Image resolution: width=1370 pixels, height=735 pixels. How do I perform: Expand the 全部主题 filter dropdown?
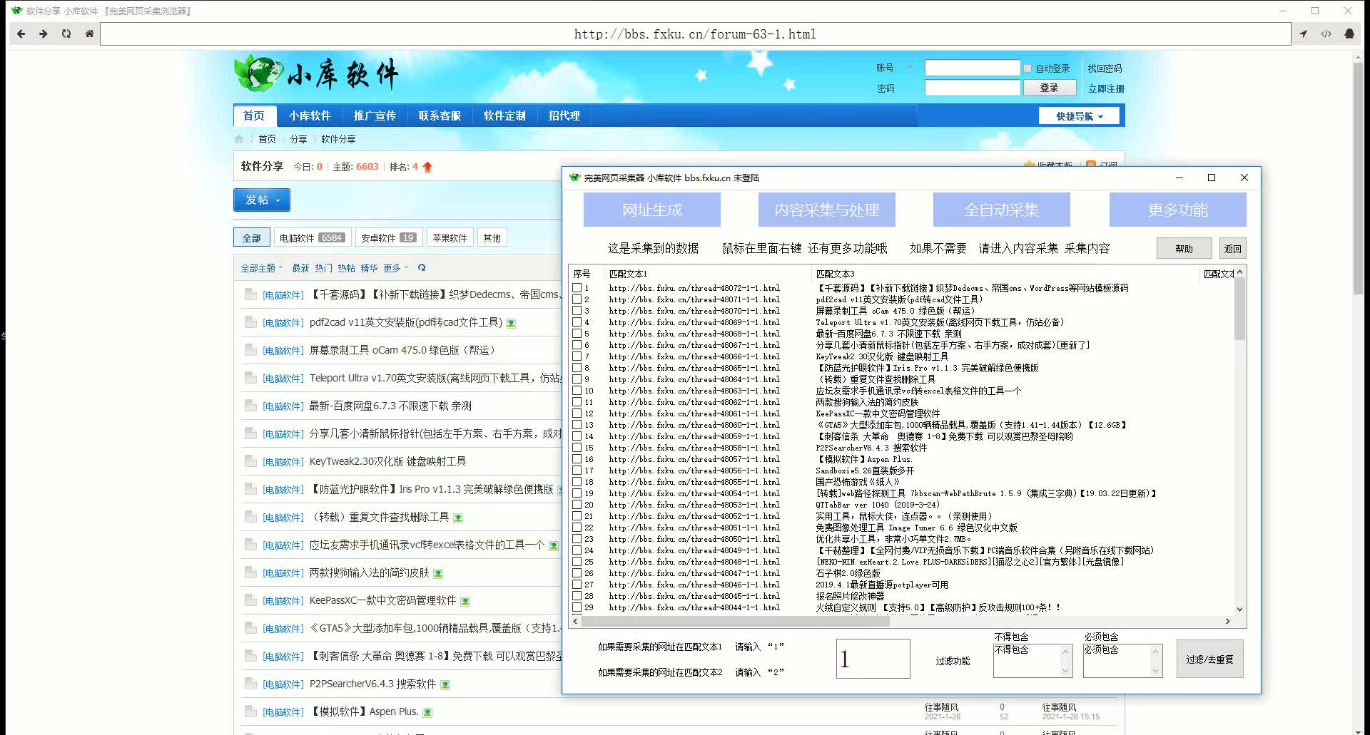pyautogui.click(x=262, y=268)
